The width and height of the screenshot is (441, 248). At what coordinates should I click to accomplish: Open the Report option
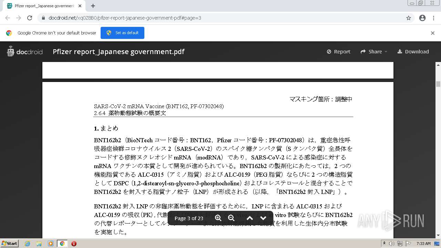click(338, 52)
